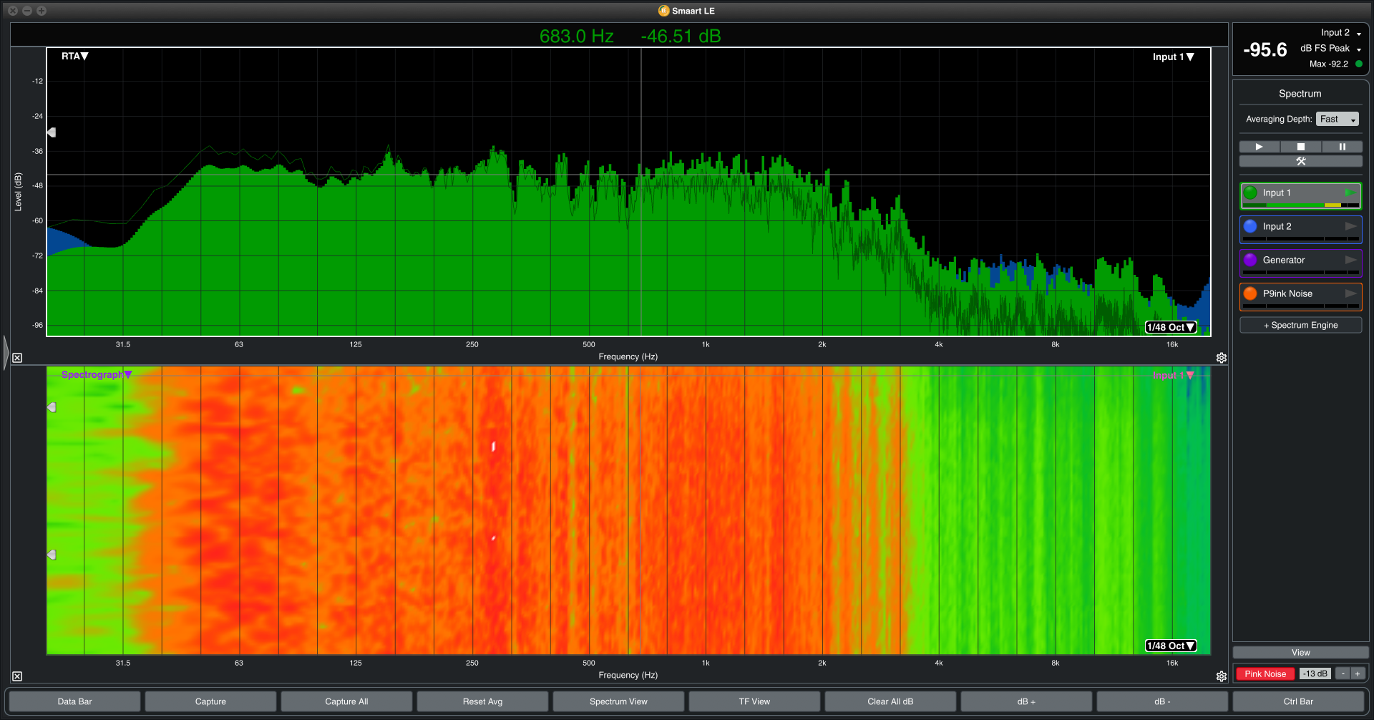Click the Reset Avg button
Viewport: 1374px width, 720px height.
point(482,701)
